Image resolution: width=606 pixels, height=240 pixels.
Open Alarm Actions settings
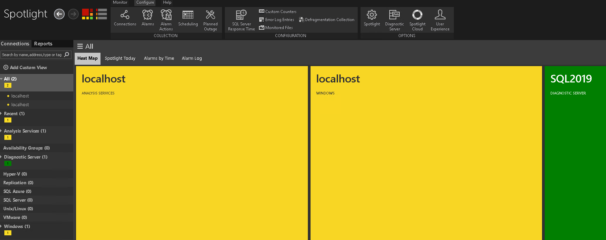tap(166, 20)
